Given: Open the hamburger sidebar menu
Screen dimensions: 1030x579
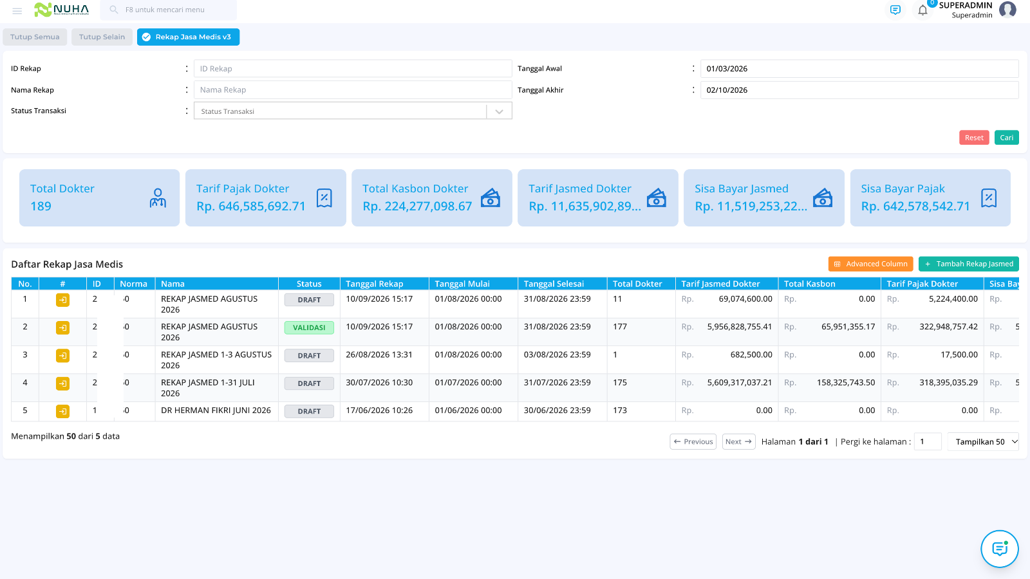Looking at the screenshot, I should (17, 11).
